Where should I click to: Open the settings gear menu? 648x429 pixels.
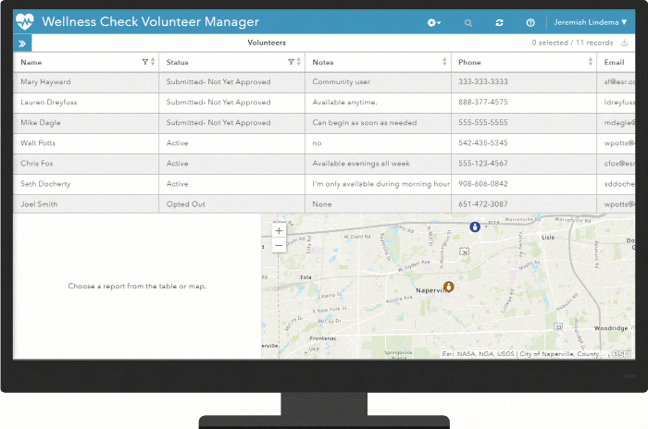pyautogui.click(x=433, y=23)
